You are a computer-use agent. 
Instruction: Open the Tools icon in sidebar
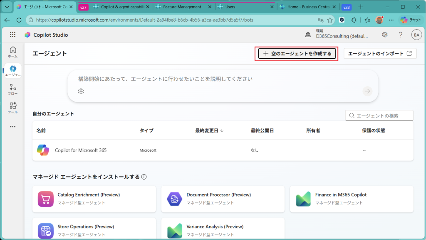point(12,107)
